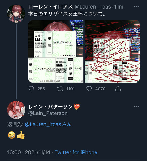Open the tweet text about エリザベス女王杯

pos(67,14)
